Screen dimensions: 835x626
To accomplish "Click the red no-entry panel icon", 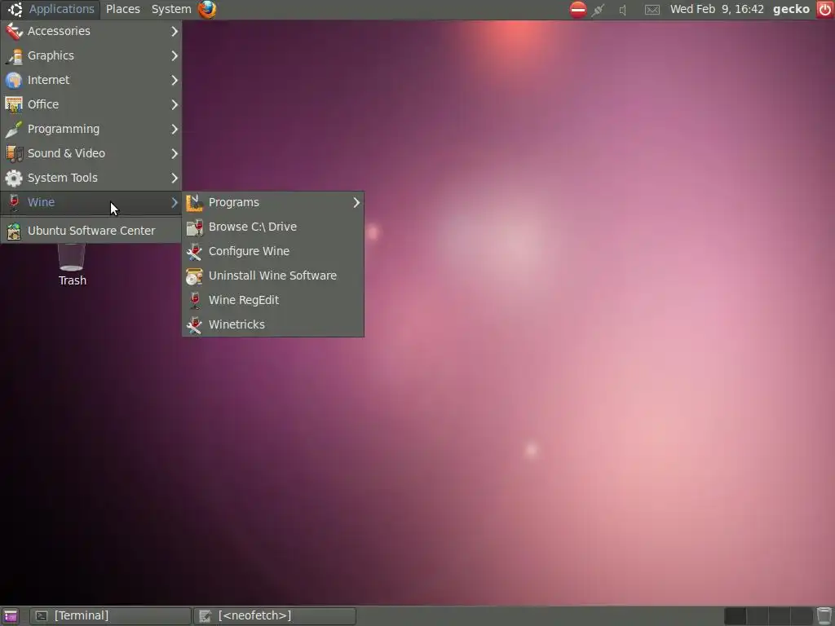I will click(x=578, y=10).
